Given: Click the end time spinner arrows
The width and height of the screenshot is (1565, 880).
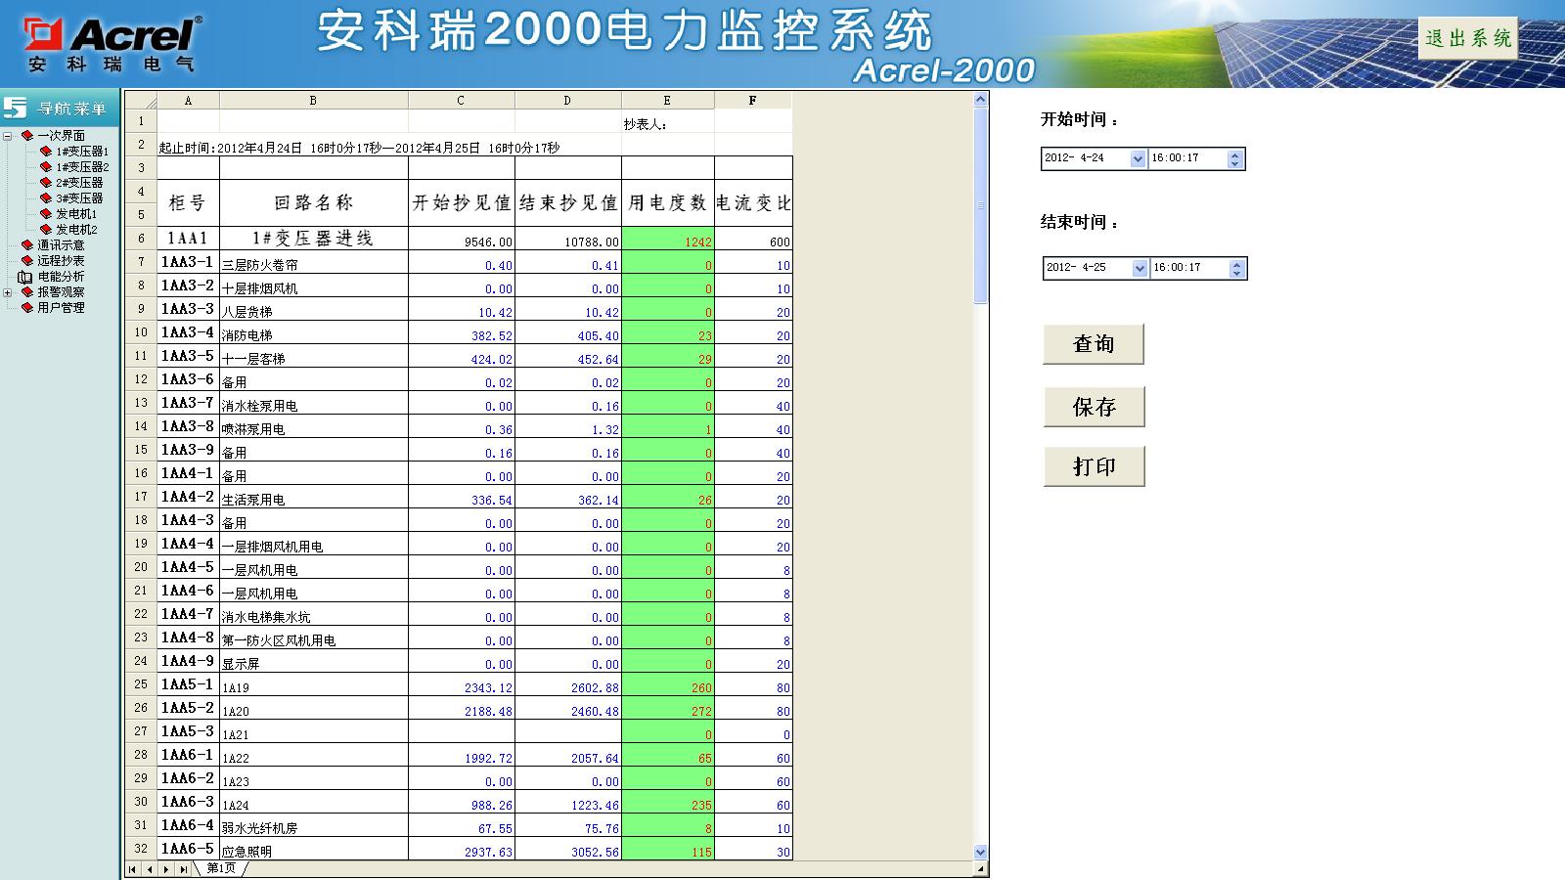Looking at the screenshot, I should pos(1237,268).
